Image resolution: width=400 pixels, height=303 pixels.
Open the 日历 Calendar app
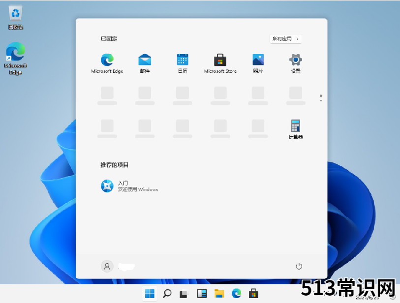click(x=183, y=63)
